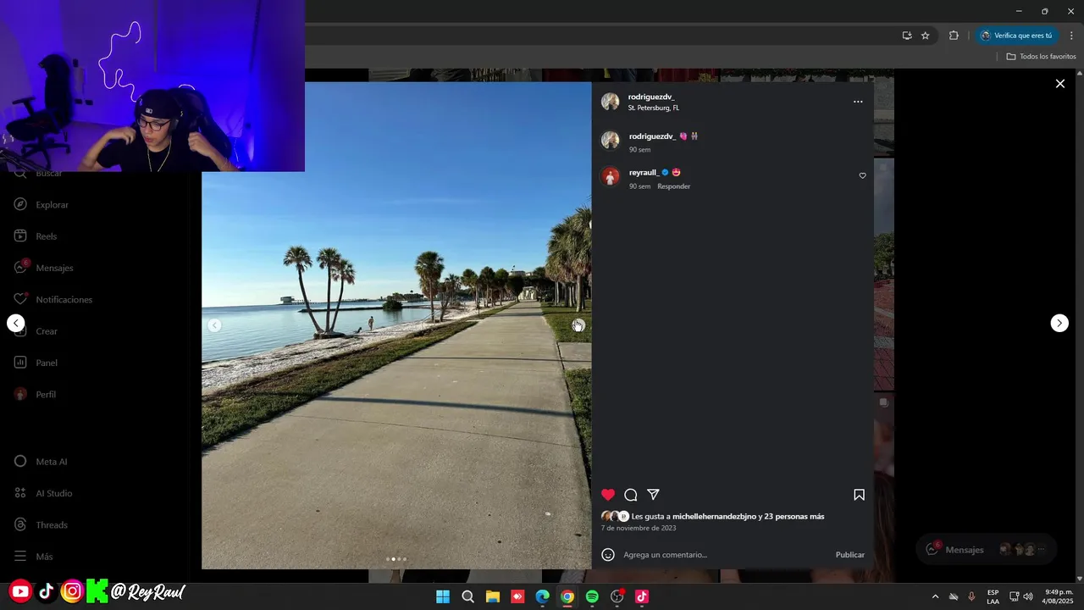Save the post with the bookmark icon
1084x610 pixels.
click(x=859, y=495)
